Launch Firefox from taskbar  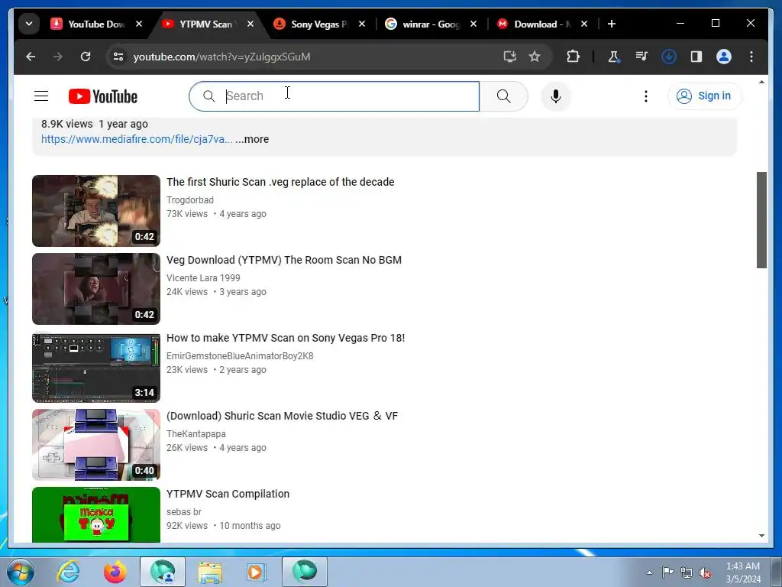[x=115, y=572]
